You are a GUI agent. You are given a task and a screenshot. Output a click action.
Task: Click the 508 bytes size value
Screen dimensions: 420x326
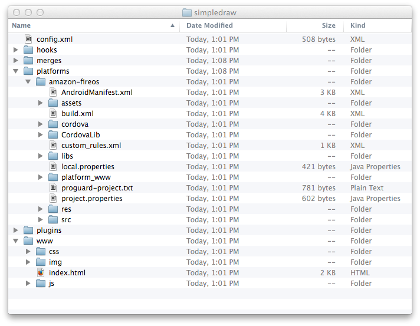(x=319, y=39)
